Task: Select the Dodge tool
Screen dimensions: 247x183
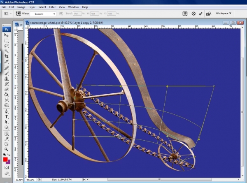Action: click(x=6, y=105)
